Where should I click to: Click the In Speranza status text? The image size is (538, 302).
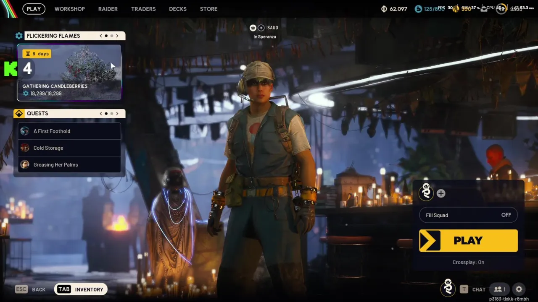click(x=265, y=37)
